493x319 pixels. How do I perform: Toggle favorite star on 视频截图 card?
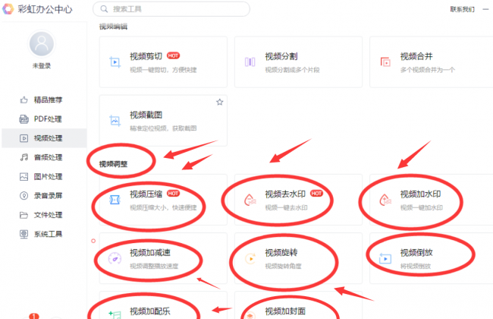tap(220, 102)
